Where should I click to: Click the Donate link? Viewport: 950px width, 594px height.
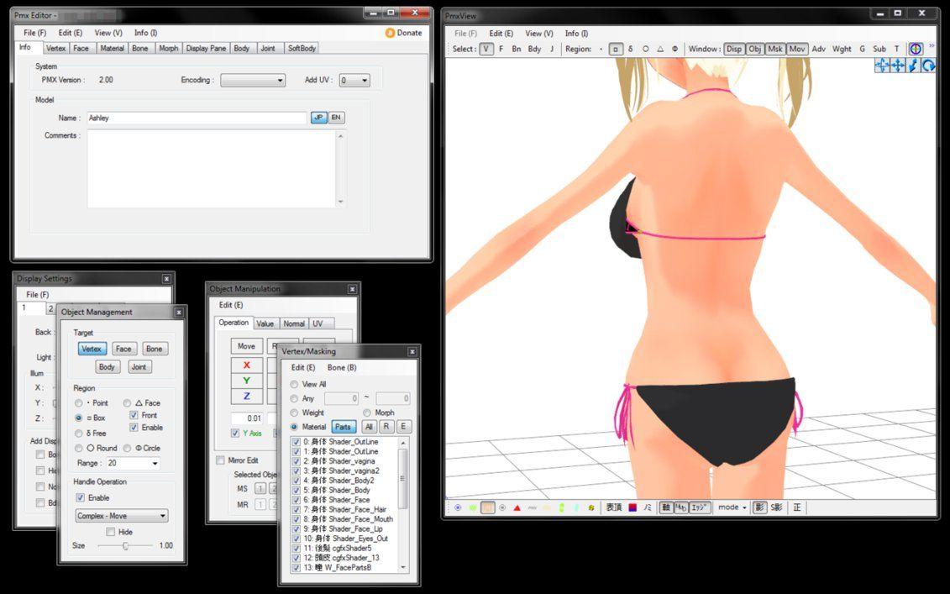point(404,33)
